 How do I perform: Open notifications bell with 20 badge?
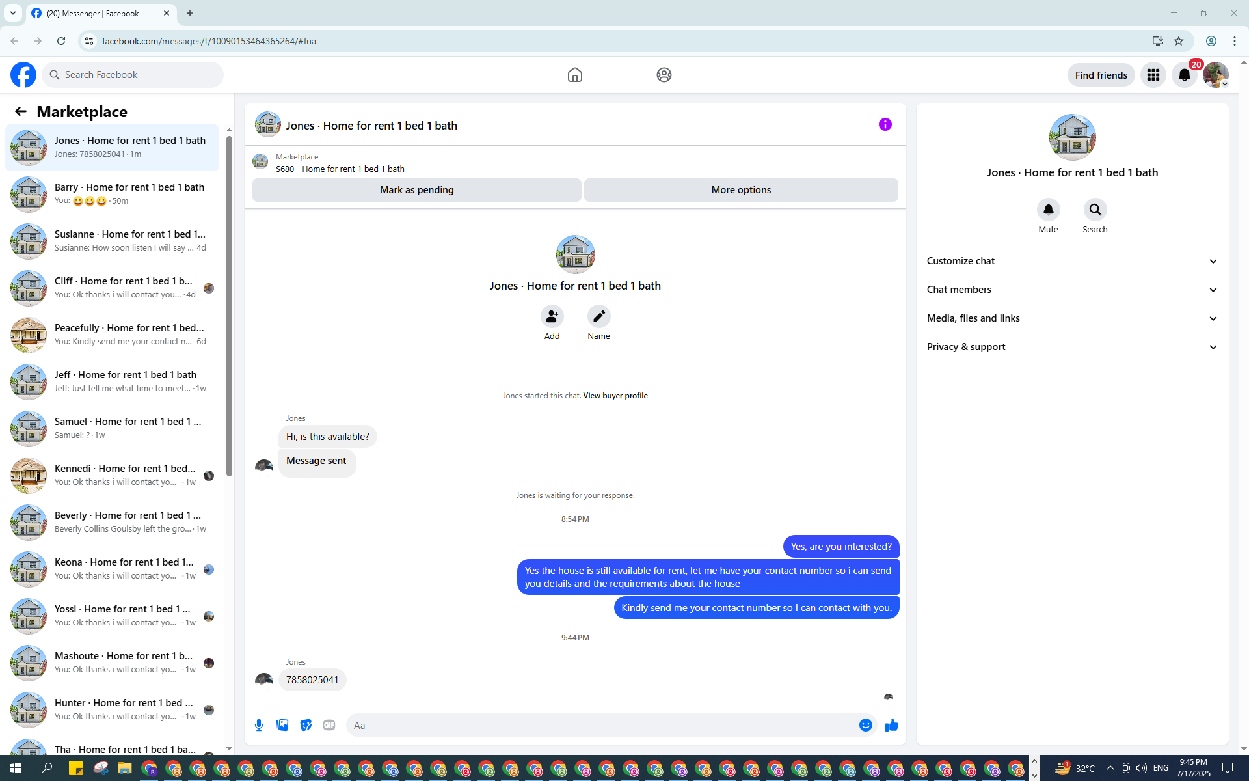(1185, 75)
